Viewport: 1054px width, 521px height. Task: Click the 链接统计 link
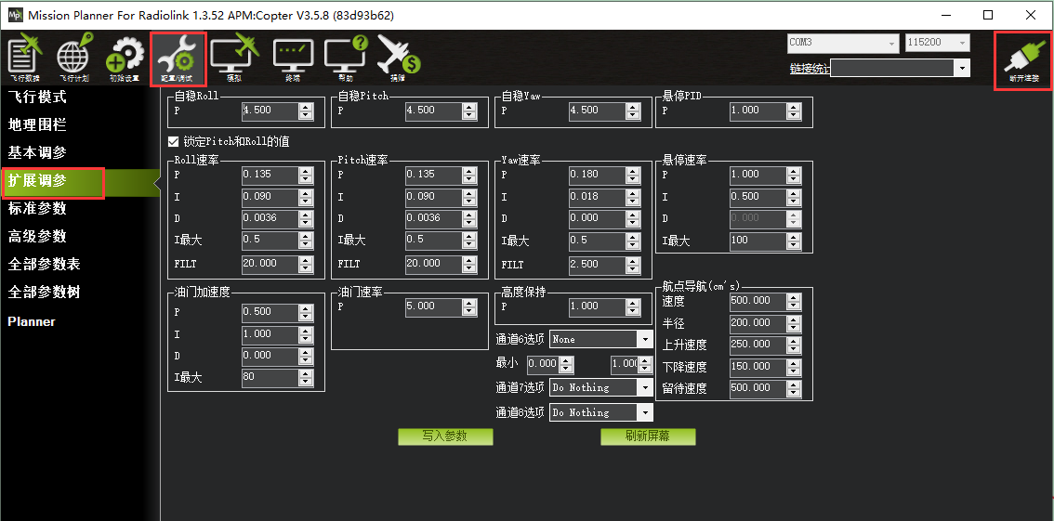(810, 69)
